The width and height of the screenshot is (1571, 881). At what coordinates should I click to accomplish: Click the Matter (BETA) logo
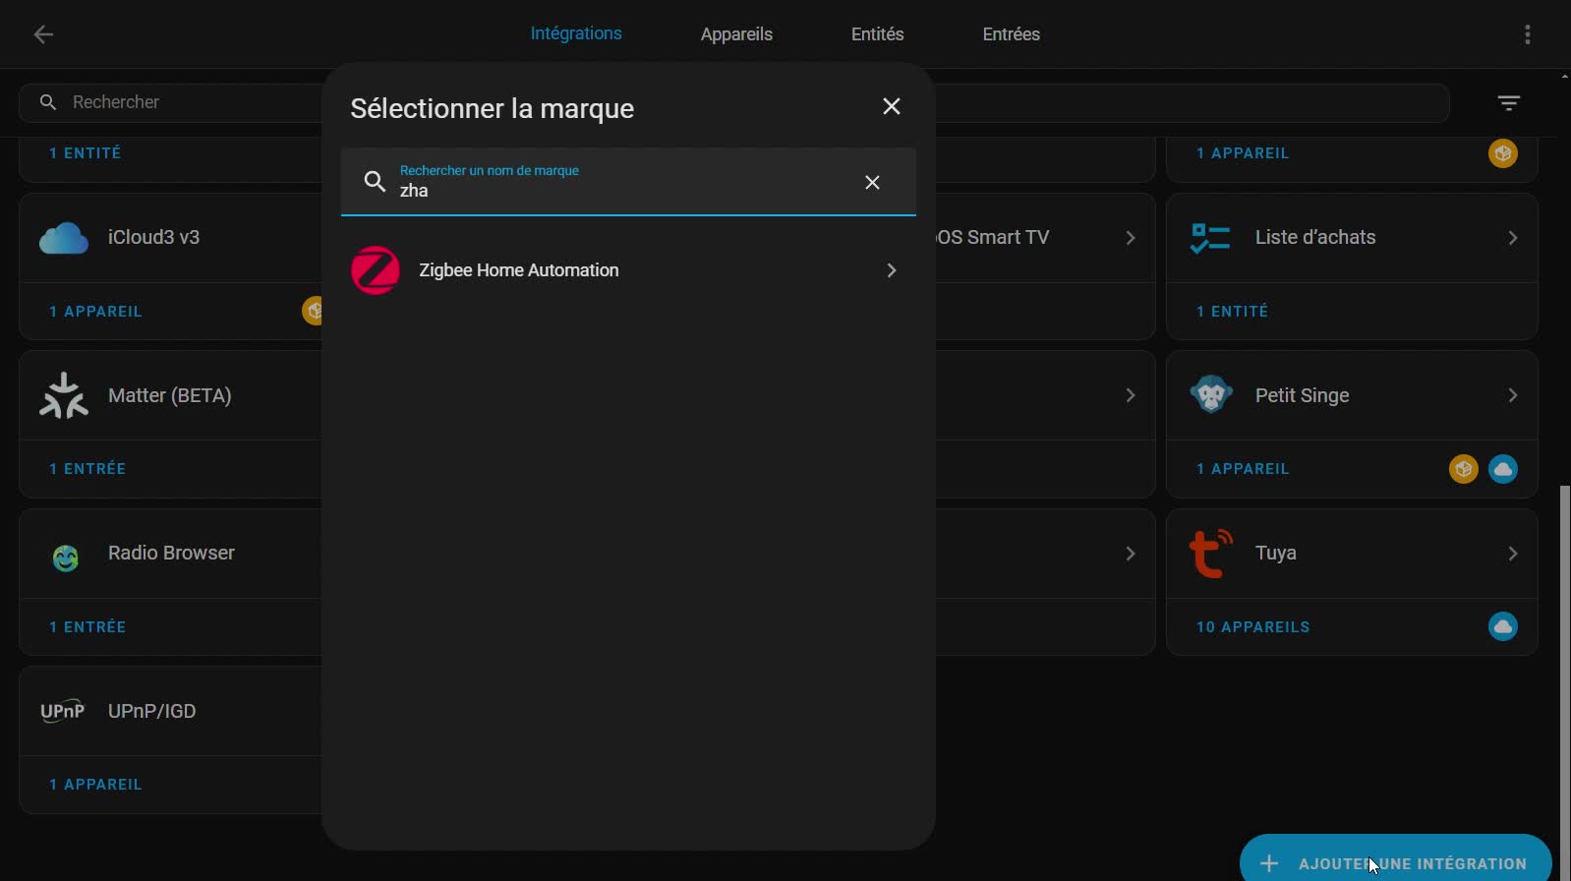tap(64, 395)
